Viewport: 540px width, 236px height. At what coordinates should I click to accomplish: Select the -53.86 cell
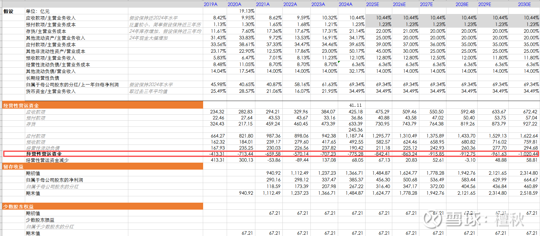click(274, 160)
